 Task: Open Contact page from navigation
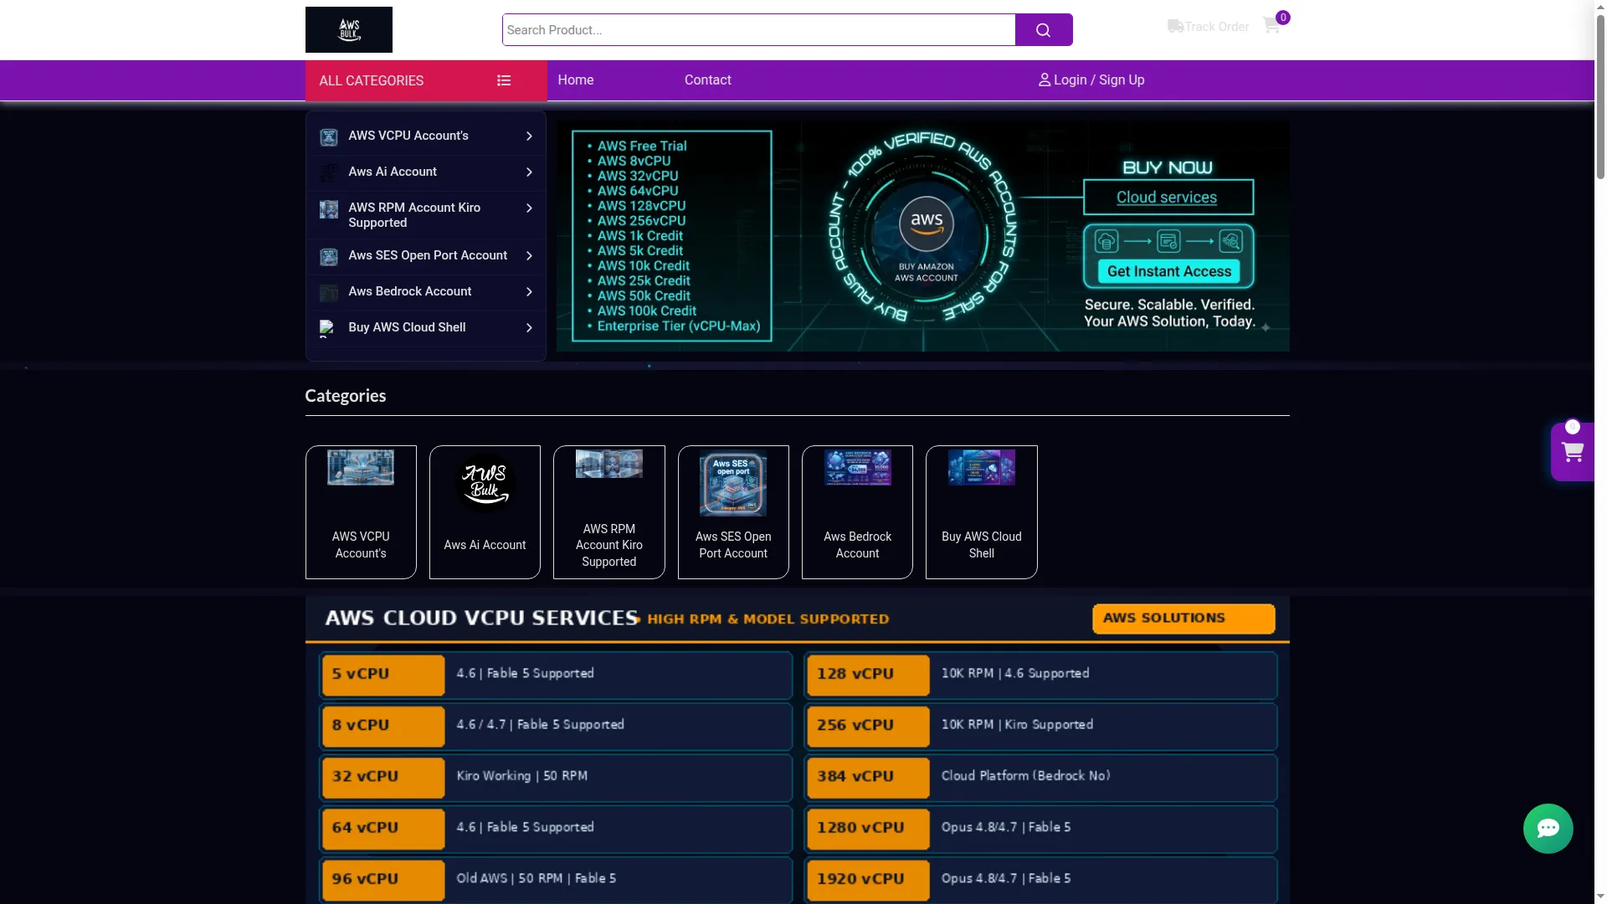[x=707, y=80]
